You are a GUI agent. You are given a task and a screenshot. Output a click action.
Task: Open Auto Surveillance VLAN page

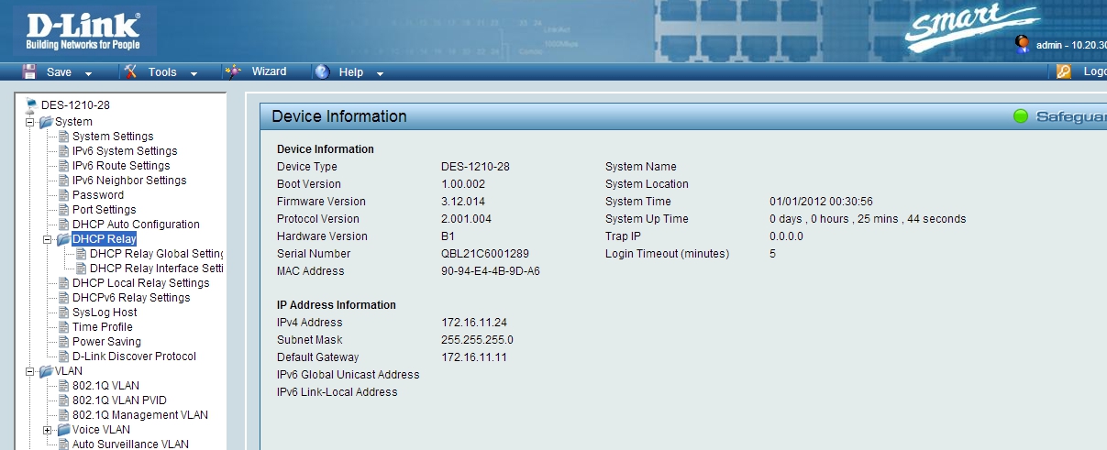[130, 444]
